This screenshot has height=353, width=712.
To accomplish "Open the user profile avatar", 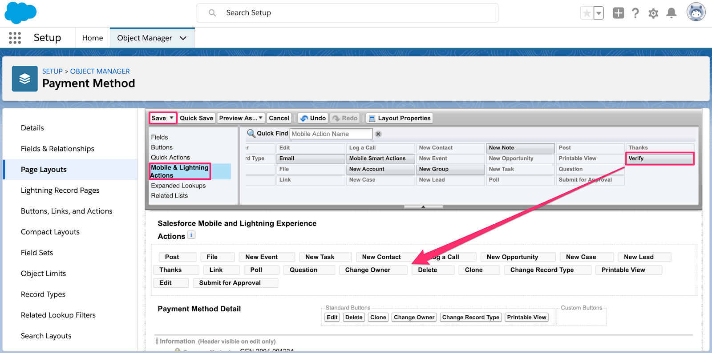I will [696, 12].
